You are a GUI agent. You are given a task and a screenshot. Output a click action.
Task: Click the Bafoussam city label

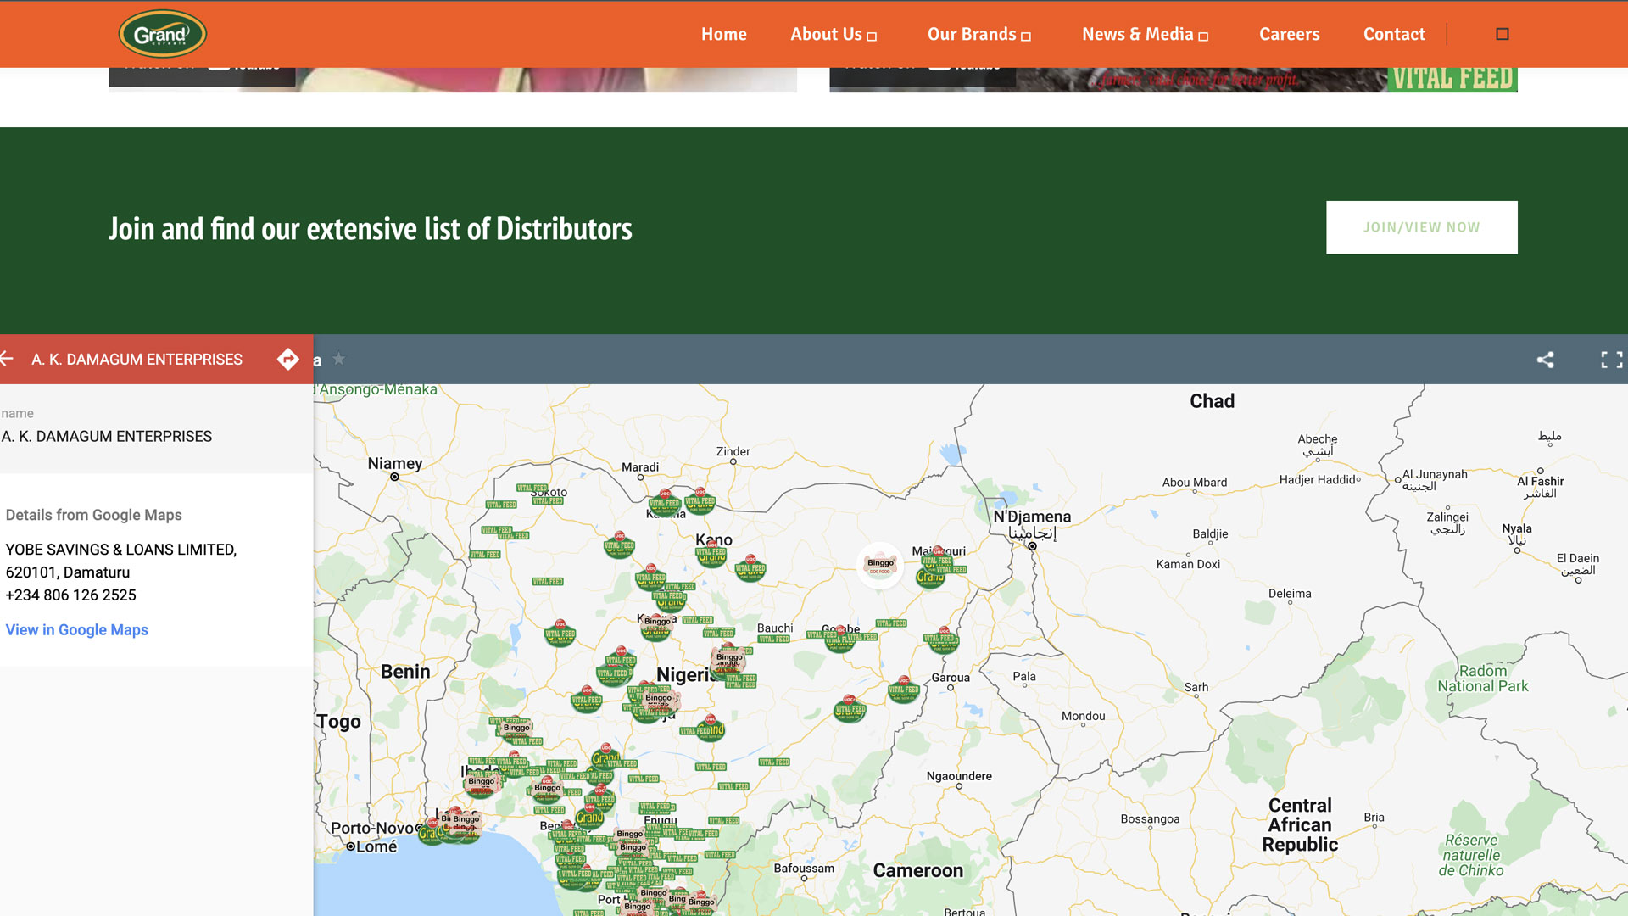tap(804, 868)
